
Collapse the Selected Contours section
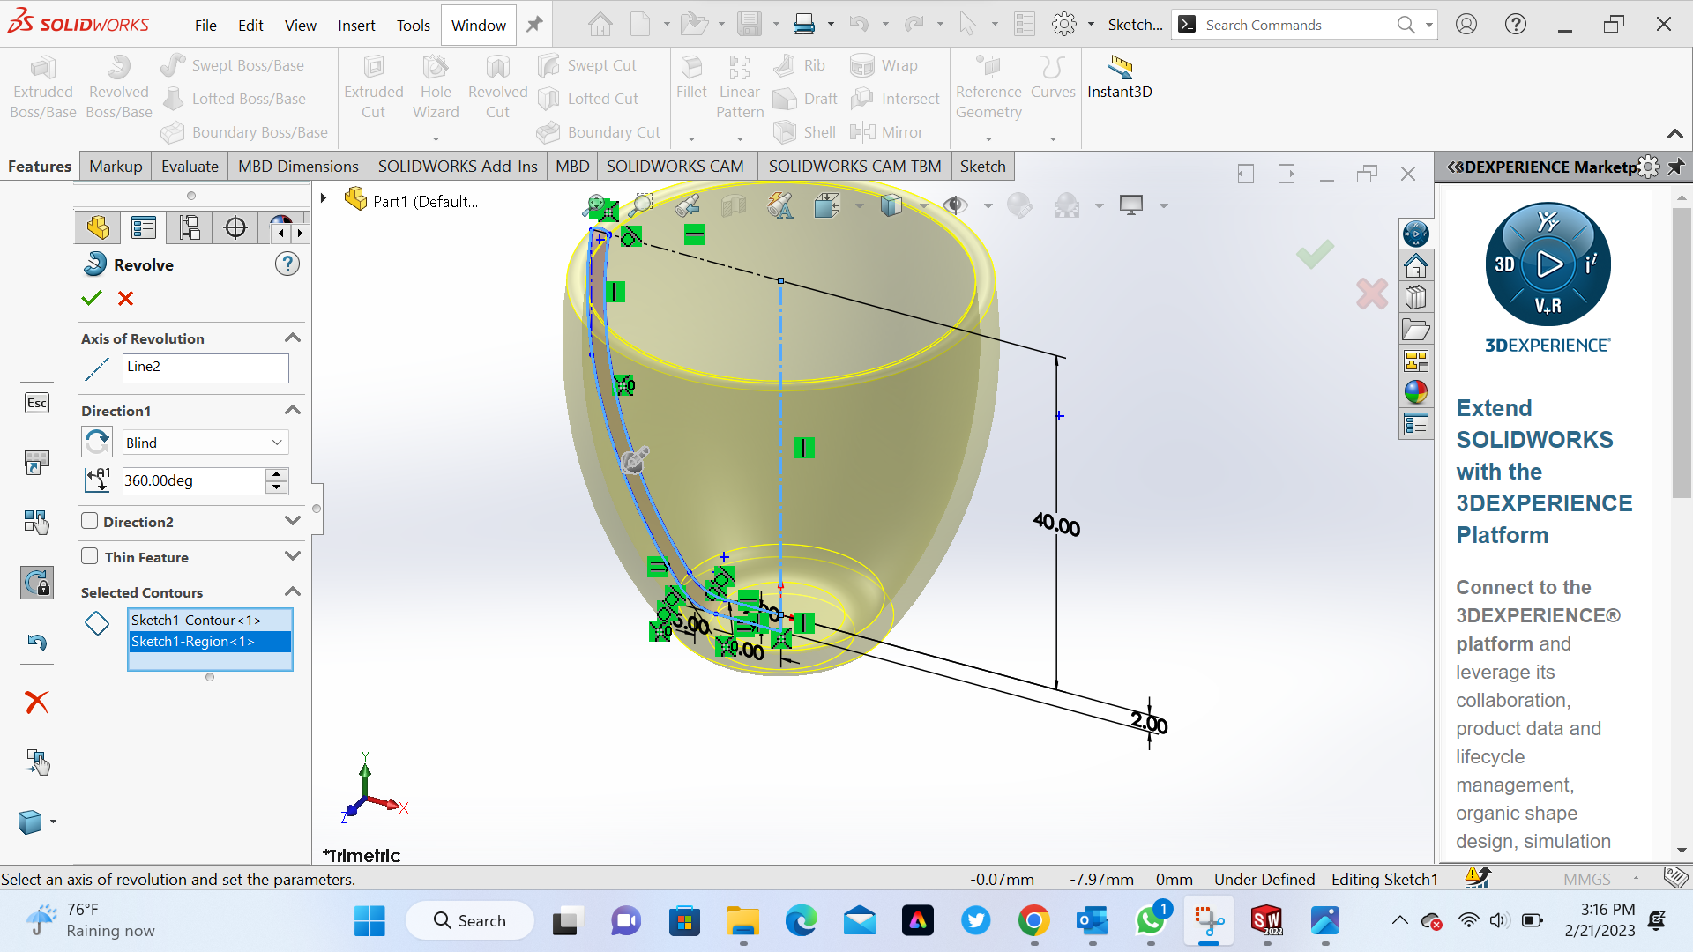(x=293, y=591)
